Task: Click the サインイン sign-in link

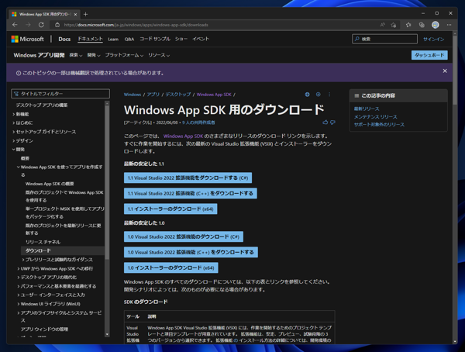Action: click(x=433, y=40)
